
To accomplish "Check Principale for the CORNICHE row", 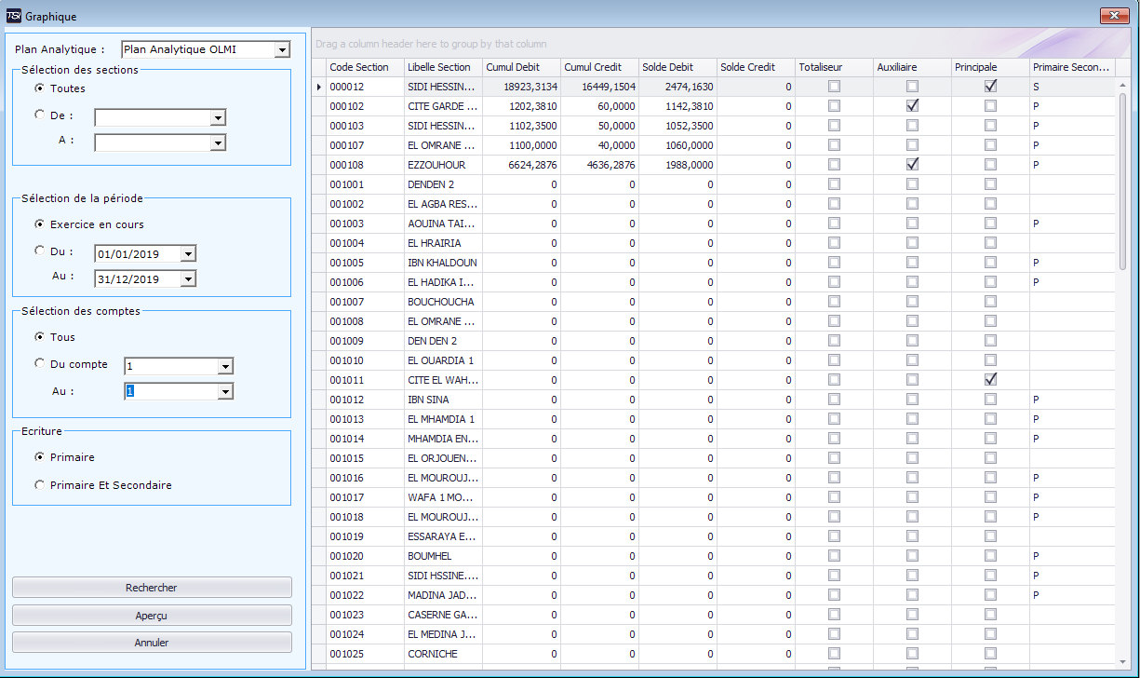I will click(990, 654).
